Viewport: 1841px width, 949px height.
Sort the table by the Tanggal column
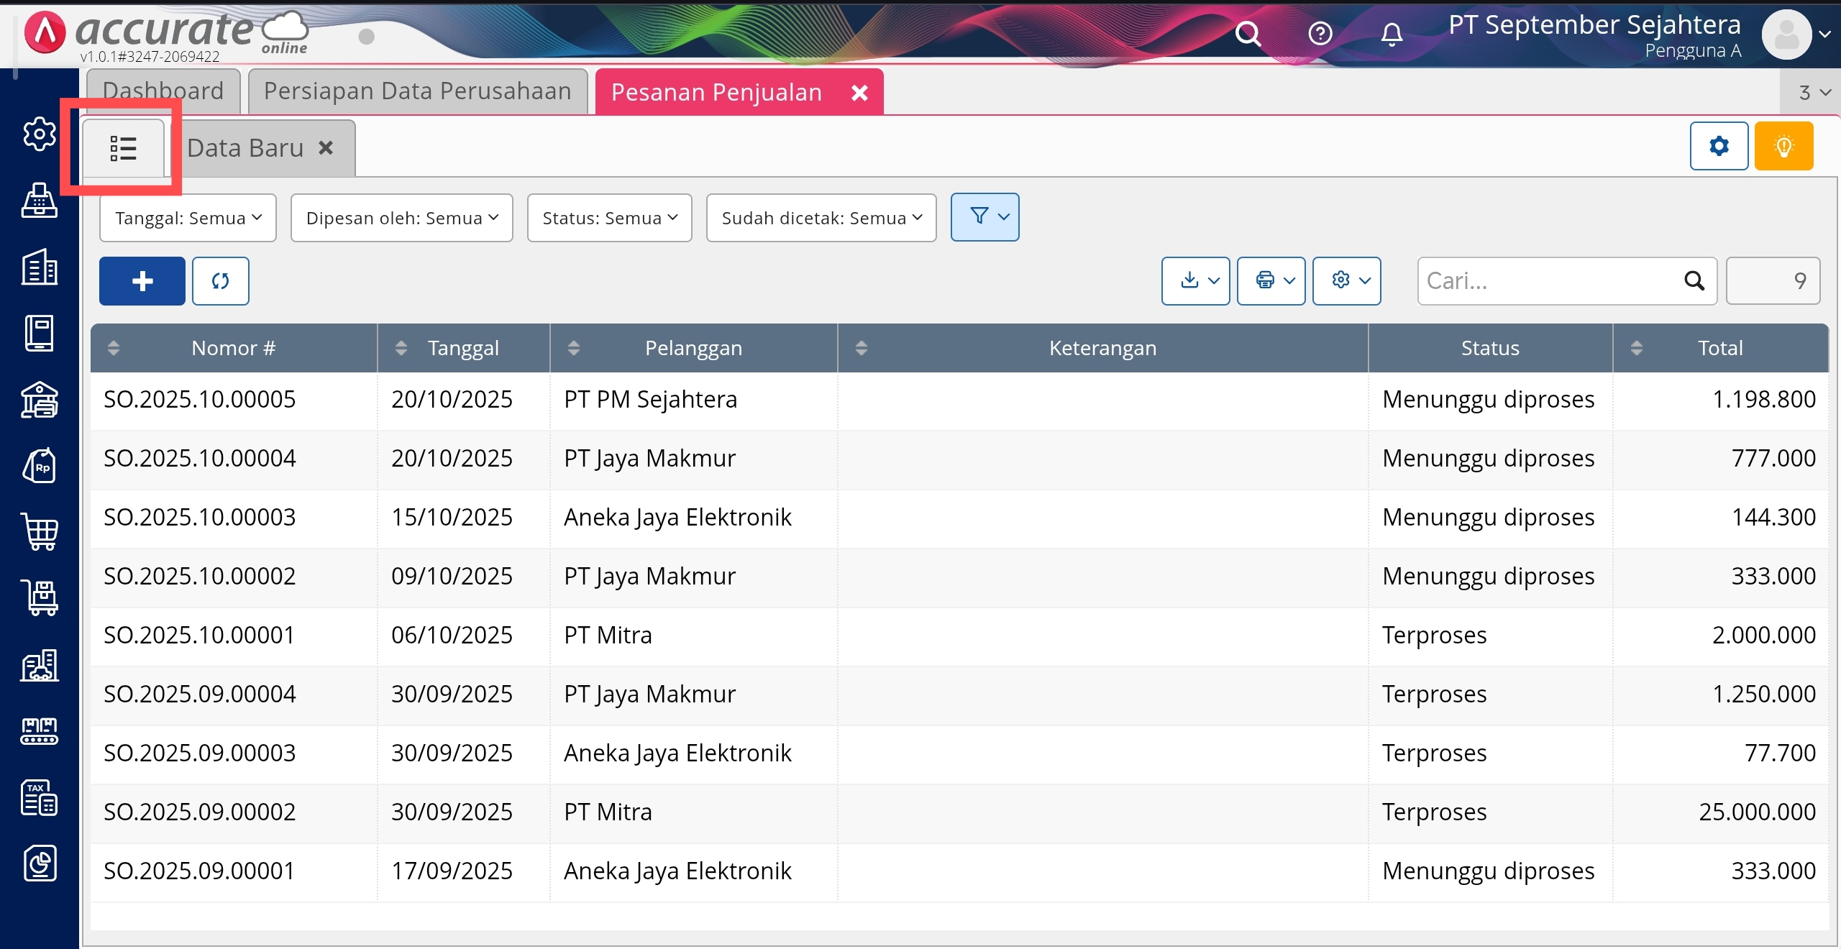click(463, 349)
